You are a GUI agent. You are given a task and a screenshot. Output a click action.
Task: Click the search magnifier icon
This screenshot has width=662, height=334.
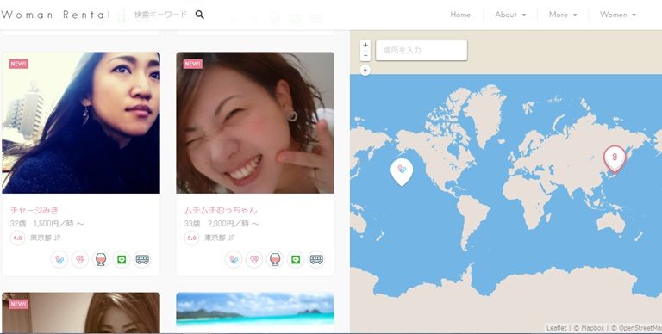coord(200,15)
